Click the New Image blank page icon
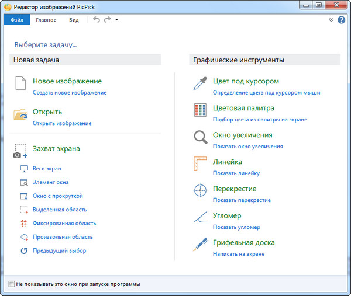Image resolution: width=351 pixels, height=296 pixels. 20,84
